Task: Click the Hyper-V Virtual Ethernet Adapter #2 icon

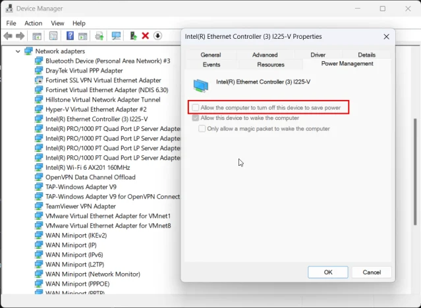Action: tap(39, 109)
